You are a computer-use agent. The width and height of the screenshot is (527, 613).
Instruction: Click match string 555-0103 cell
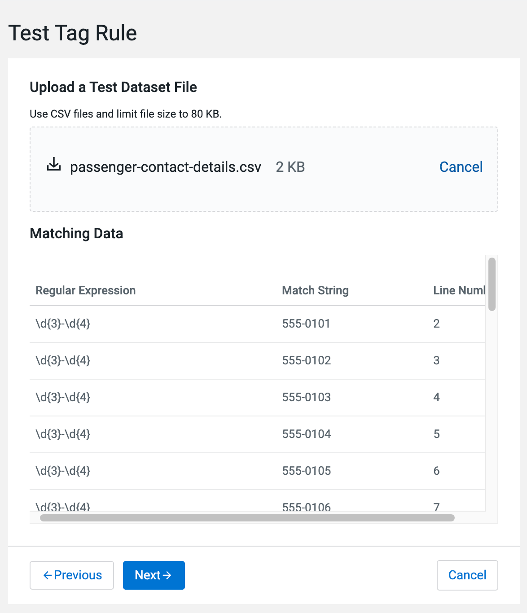coord(306,397)
